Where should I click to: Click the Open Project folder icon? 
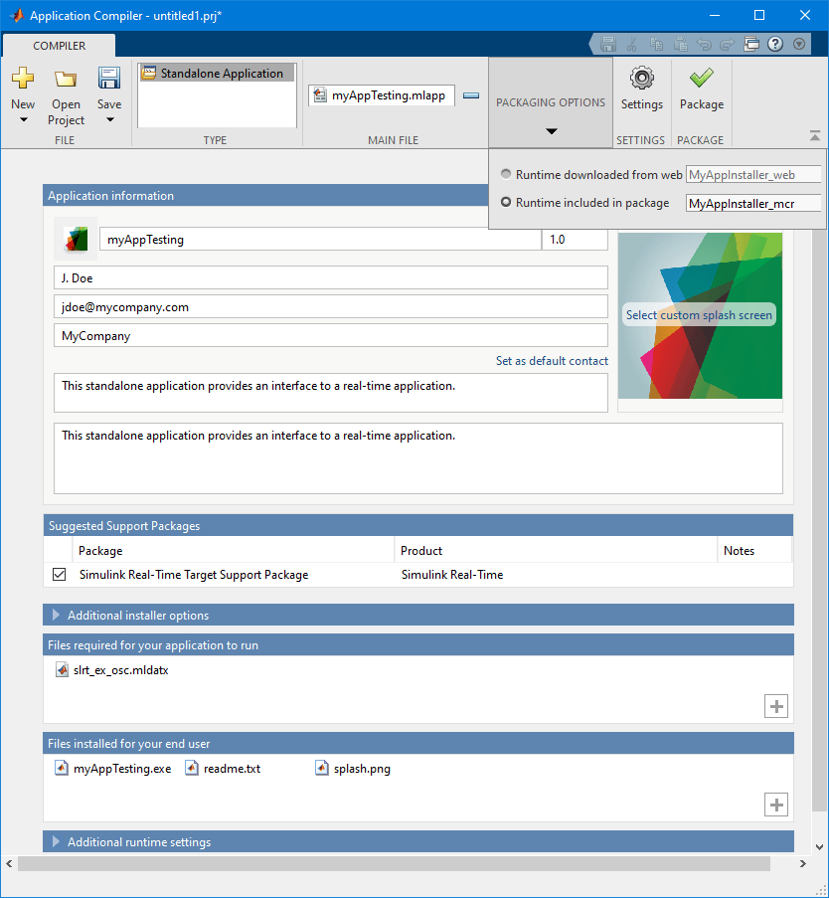pos(66,80)
